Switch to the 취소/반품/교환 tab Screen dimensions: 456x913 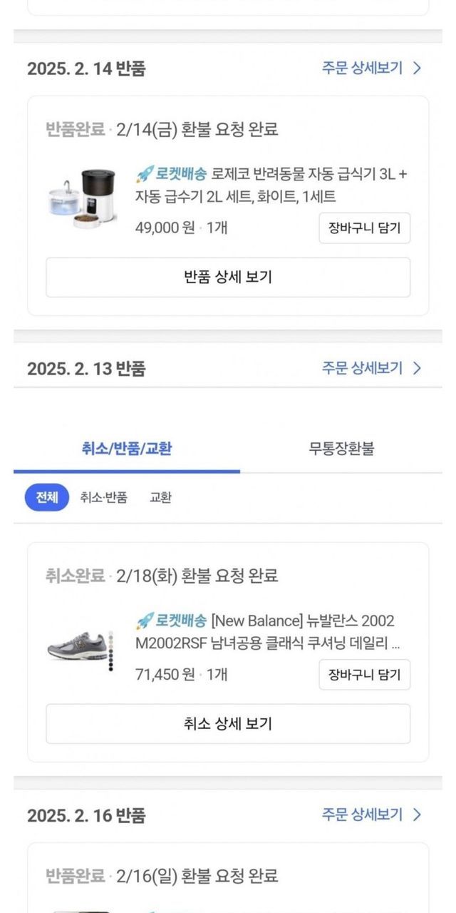tap(127, 449)
